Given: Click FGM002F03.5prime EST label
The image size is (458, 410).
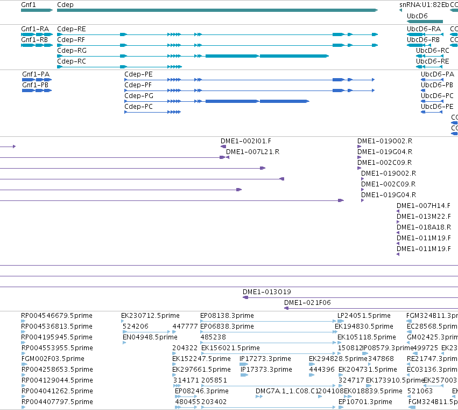Looking at the screenshot, I should pyautogui.click(x=53, y=358).
